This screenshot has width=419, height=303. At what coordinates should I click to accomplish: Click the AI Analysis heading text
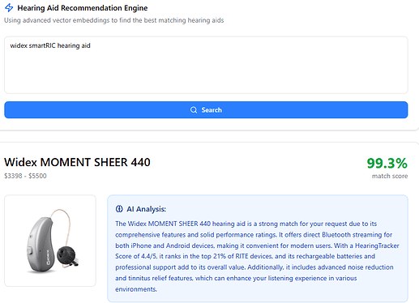point(146,209)
